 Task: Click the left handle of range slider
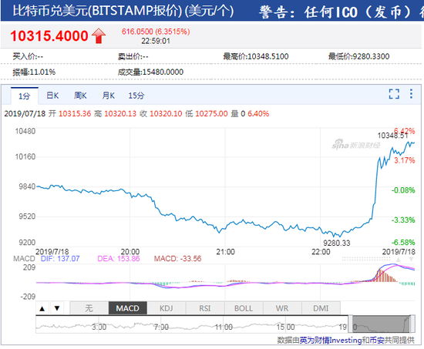point(350,324)
